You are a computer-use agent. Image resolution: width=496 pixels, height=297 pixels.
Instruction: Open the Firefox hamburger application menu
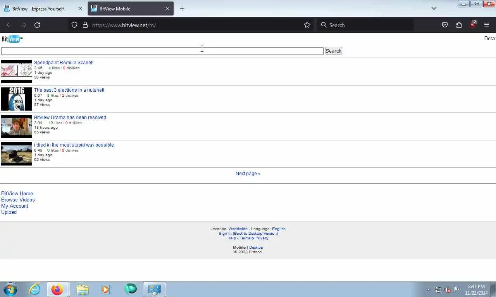click(x=487, y=25)
